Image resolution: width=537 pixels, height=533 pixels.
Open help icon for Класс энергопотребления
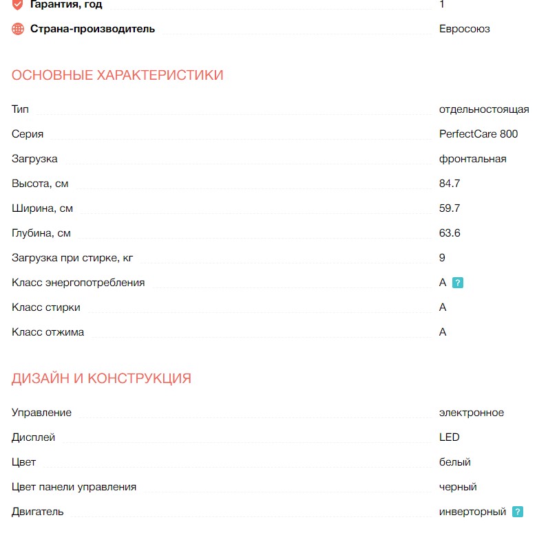458,283
